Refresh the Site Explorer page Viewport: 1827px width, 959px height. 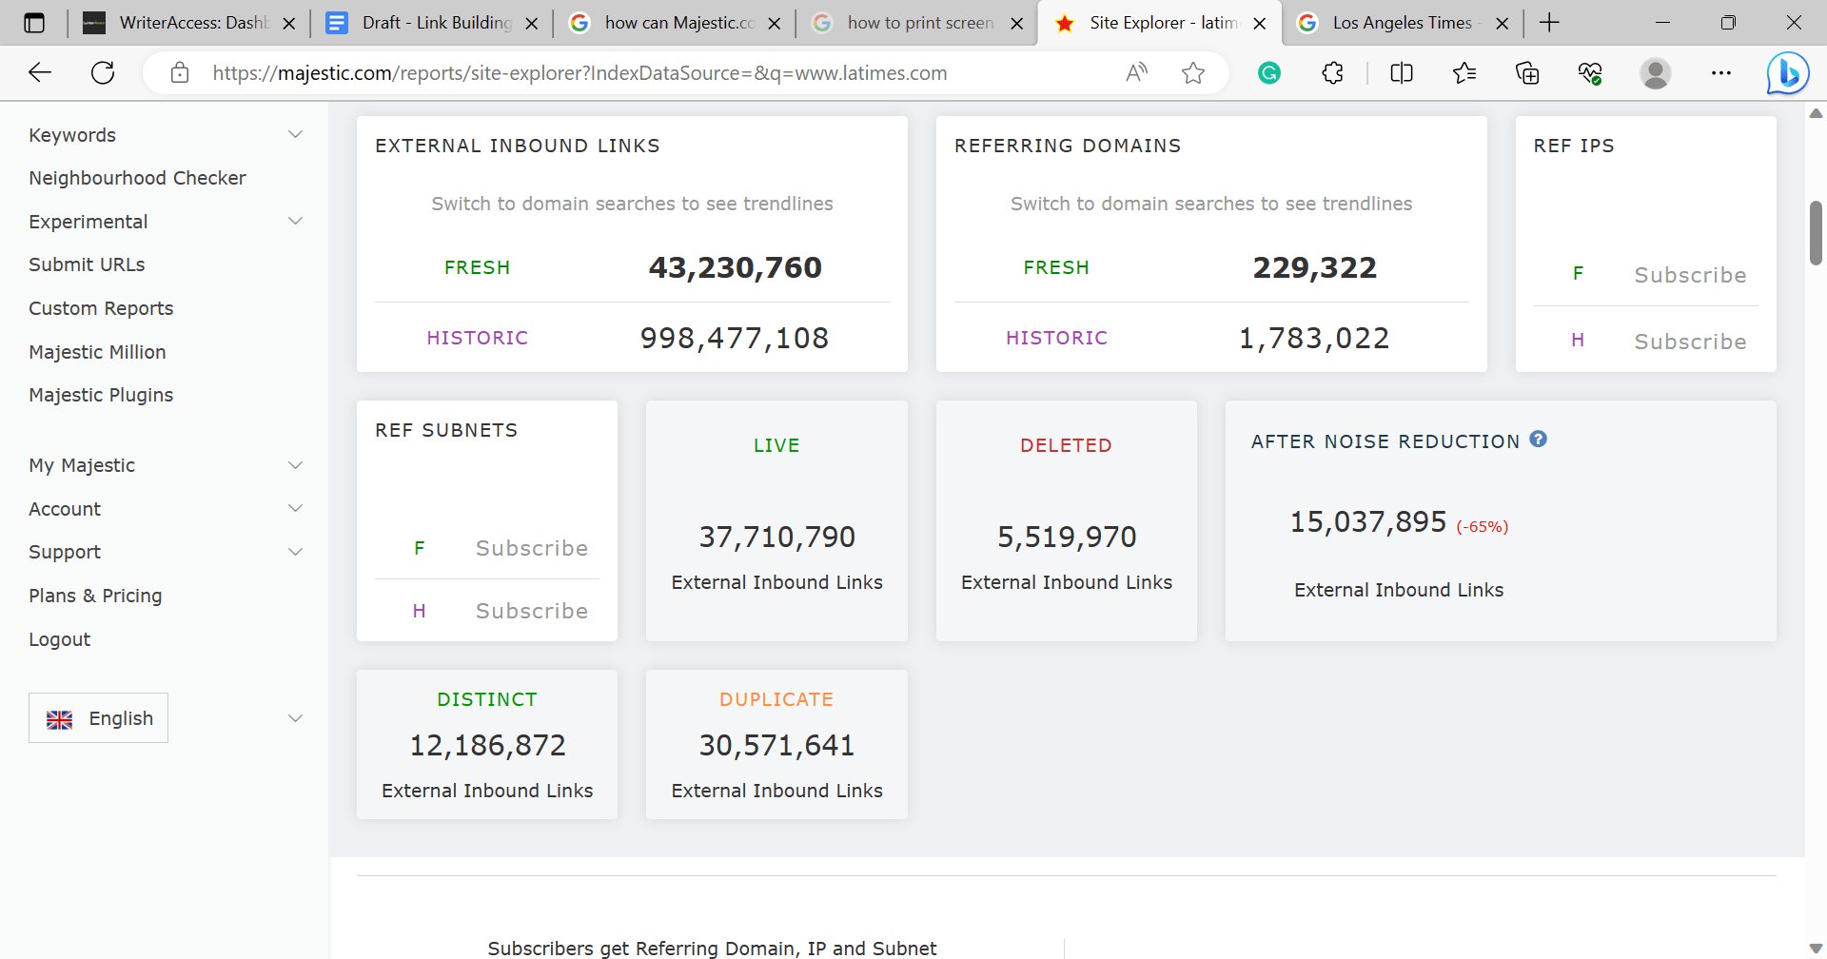point(103,72)
